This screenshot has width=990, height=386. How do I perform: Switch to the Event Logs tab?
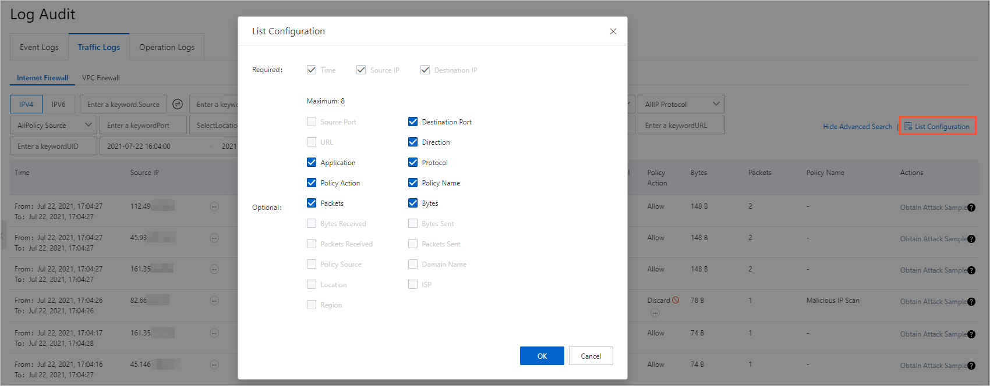[39, 47]
